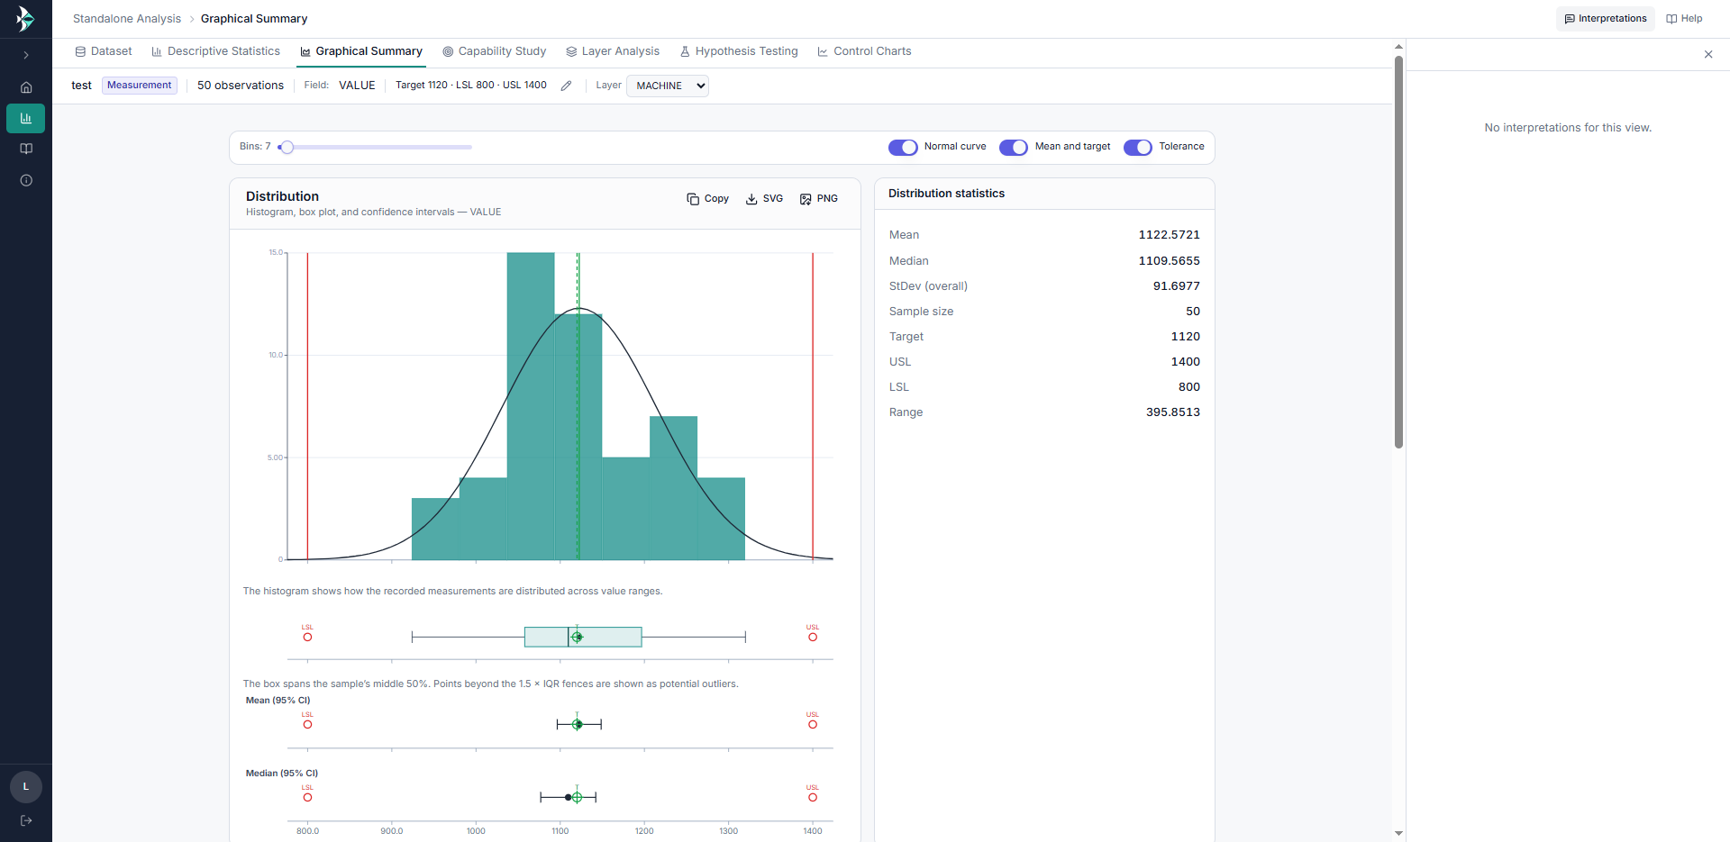Open the Hypothesis Testing tab
Image resolution: width=1730 pixels, height=842 pixels.
pyautogui.click(x=739, y=51)
